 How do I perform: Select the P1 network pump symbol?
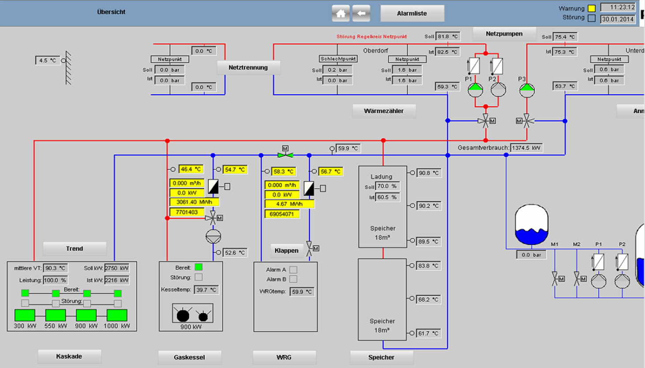point(475,90)
